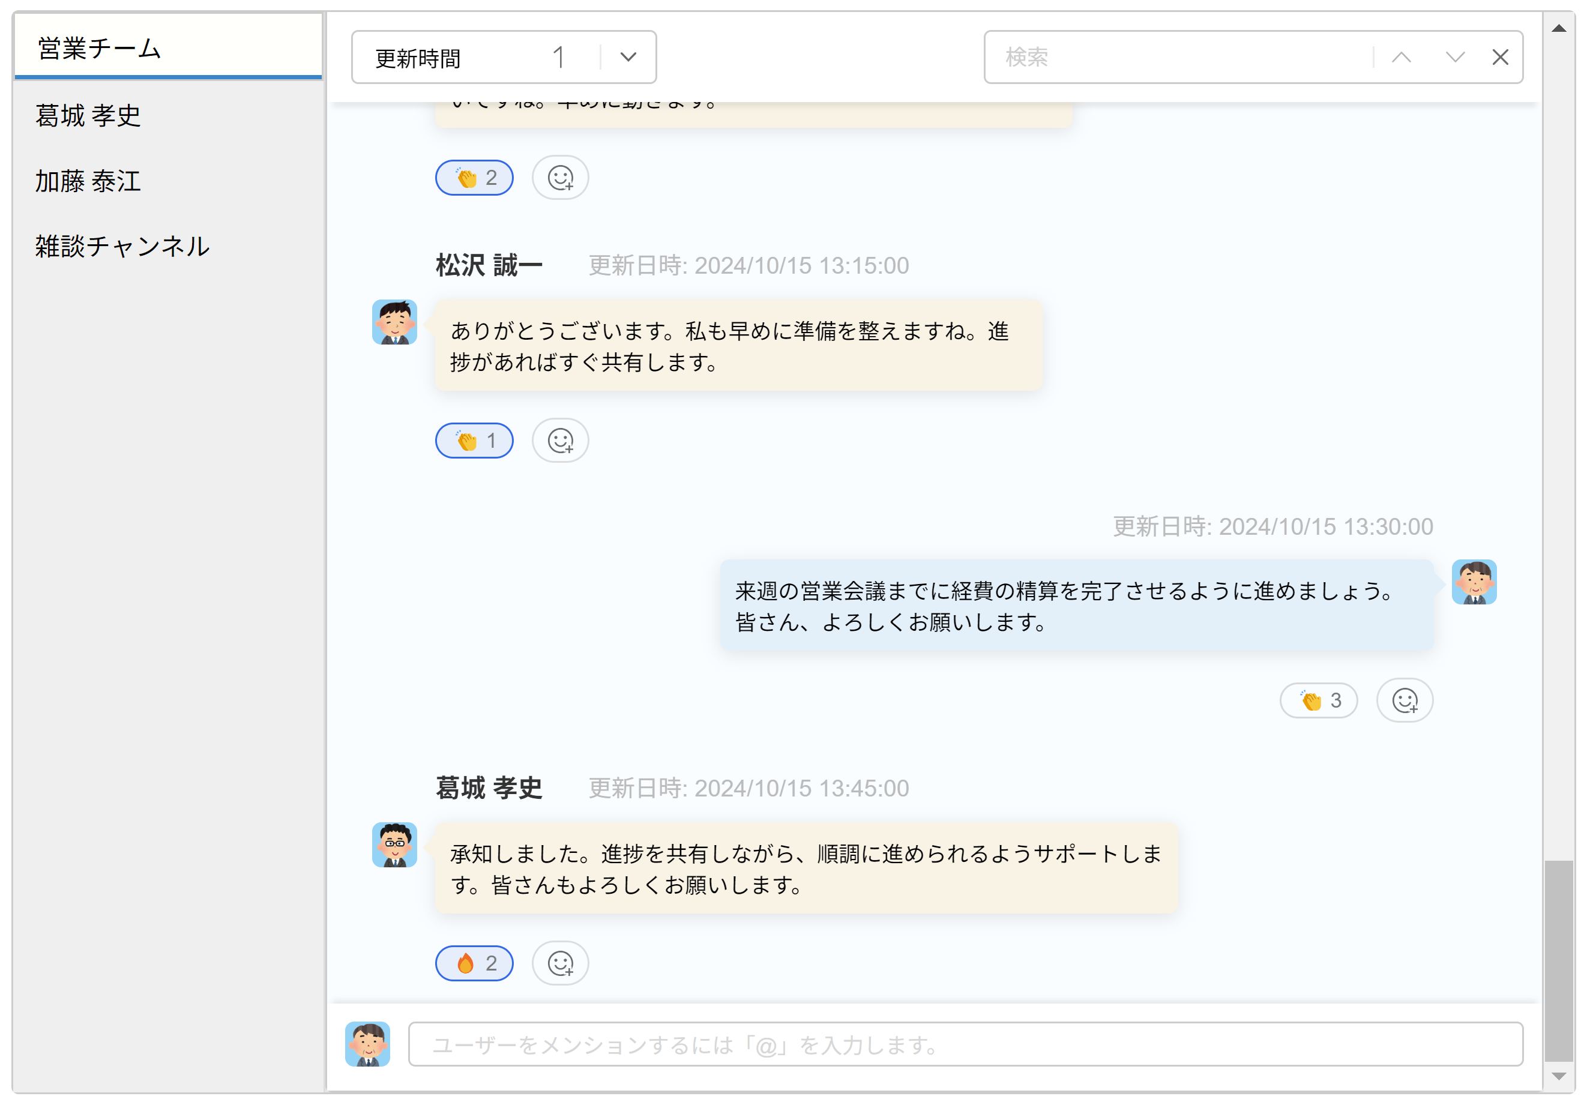Click 松沢 誠一's avatar next to his message
This screenshot has height=1108, width=1587.
[x=394, y=322]
